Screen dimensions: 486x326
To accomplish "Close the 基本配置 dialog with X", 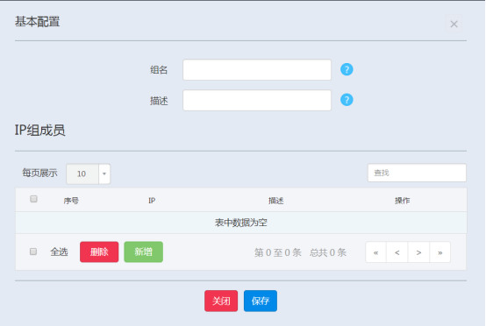I will [x=454, y=24].
